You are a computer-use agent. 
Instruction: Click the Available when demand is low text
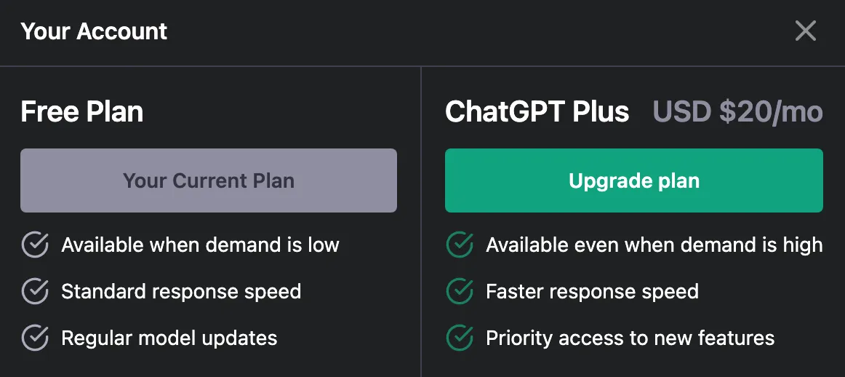pos(200,245)
